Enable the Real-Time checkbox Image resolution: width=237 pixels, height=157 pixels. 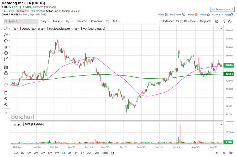coord(182,22)
